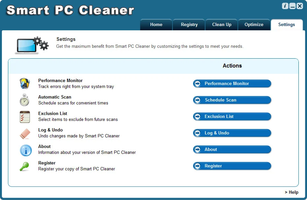The width and height of the screenshot is (307, 200).
Task: Click the info button in title bar
Action: (x=285, y=6)
